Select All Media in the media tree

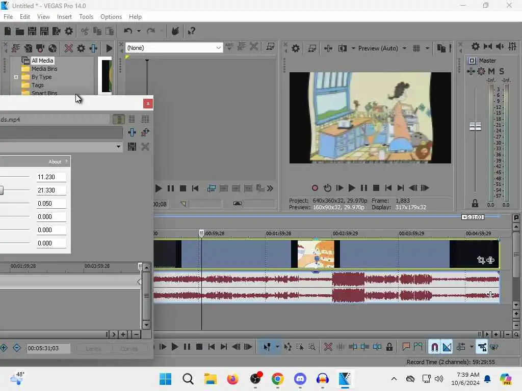pyautogui.click(x=42, y=61)
